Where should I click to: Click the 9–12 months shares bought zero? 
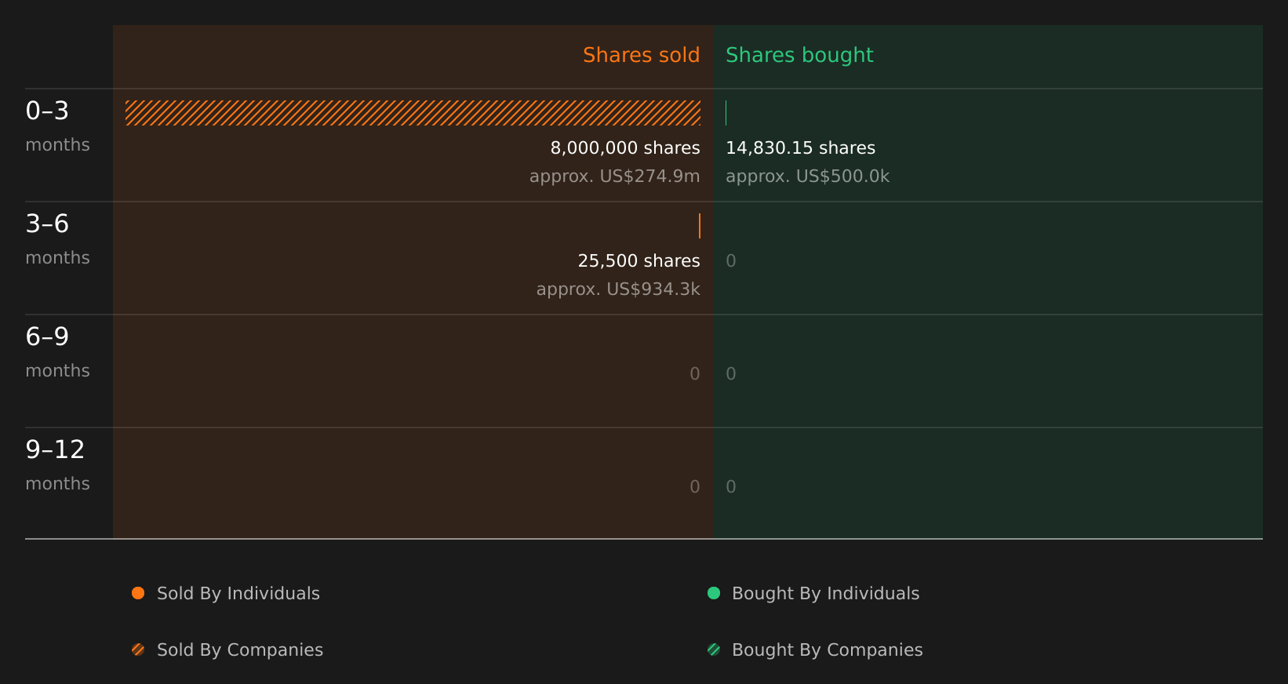tap(731, 487)
